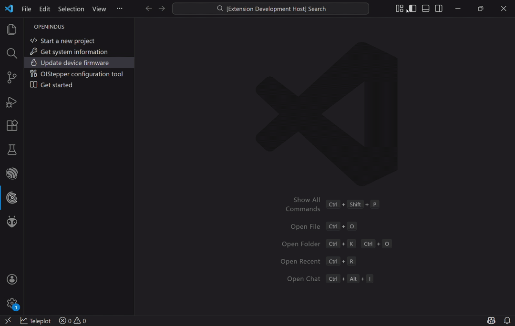Viewport: 515px width, 326px height.
Task: Click the Extension Development Host search box
Action: tap(270, 9)
